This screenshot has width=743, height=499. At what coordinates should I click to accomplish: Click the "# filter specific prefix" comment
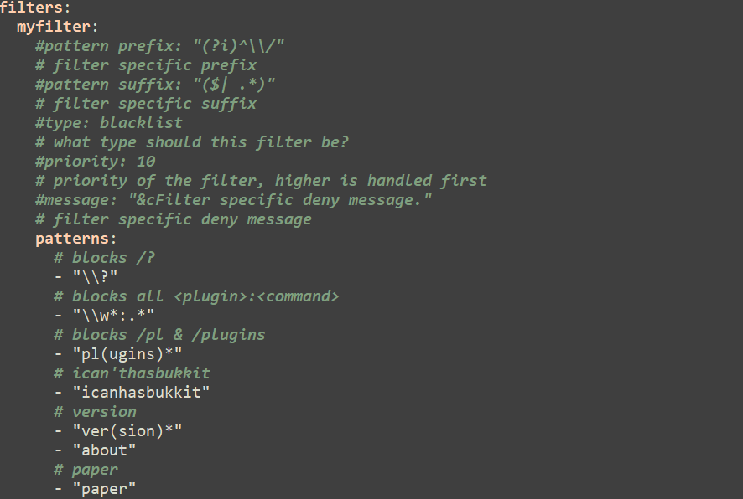coord(146,65)
